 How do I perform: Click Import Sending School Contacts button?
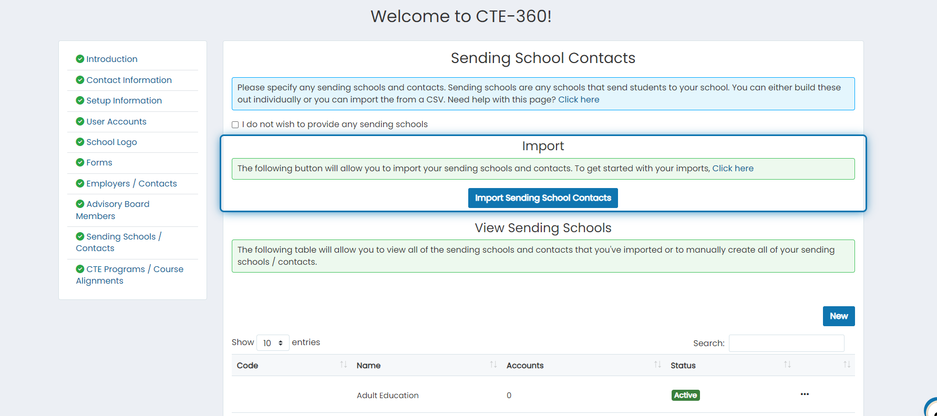543,198
